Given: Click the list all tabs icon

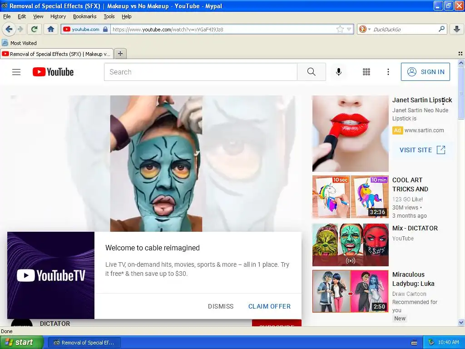Looking at the screenshot, I should point(460,54).
